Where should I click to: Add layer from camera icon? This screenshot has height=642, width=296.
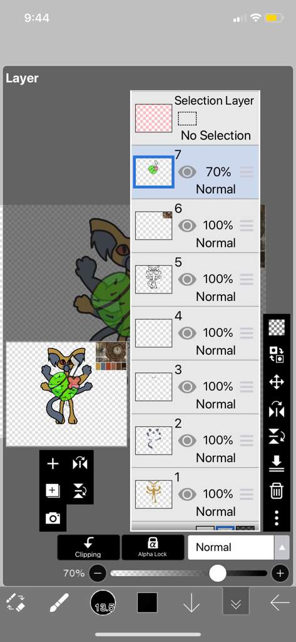tap(53, 518)
